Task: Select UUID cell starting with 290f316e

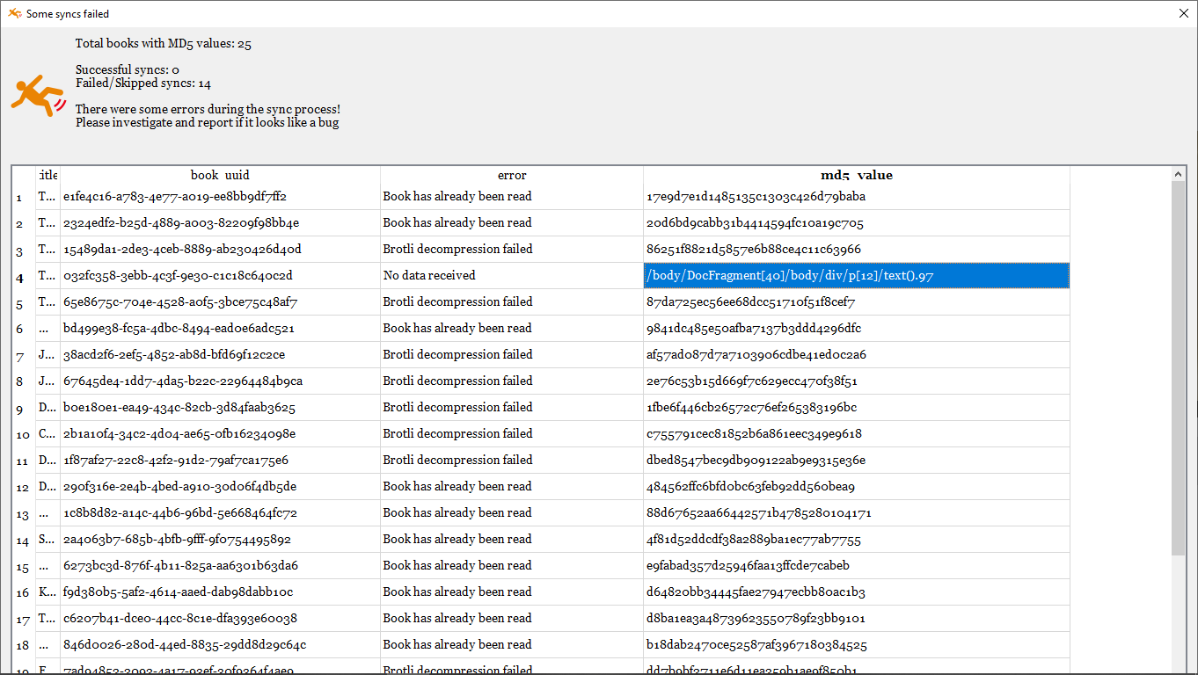Action: (220, 487)
